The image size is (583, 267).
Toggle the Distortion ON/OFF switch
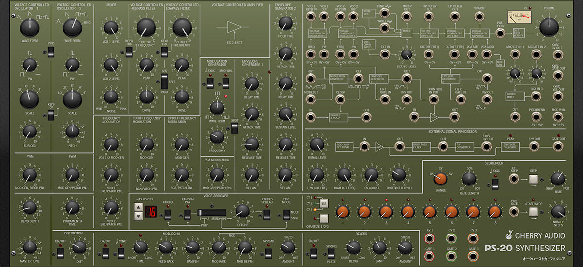click(60, 252)
